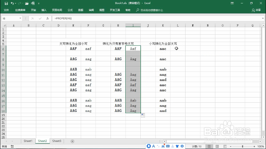Click cell H16 containing AAB

118,100
